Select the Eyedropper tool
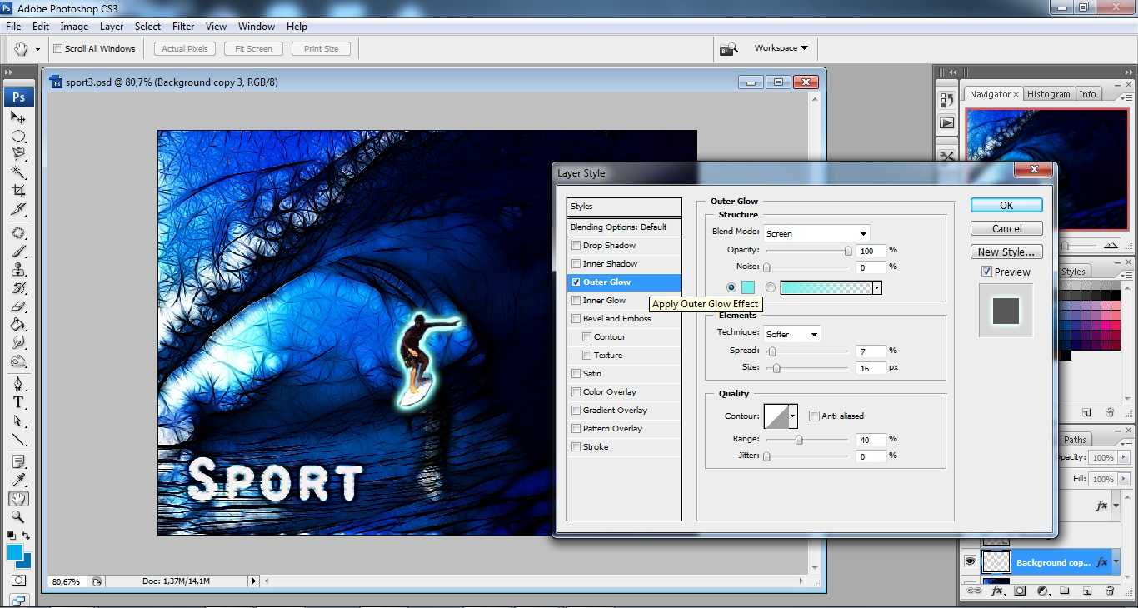The image size is (1138, 608). click(18, 481)
